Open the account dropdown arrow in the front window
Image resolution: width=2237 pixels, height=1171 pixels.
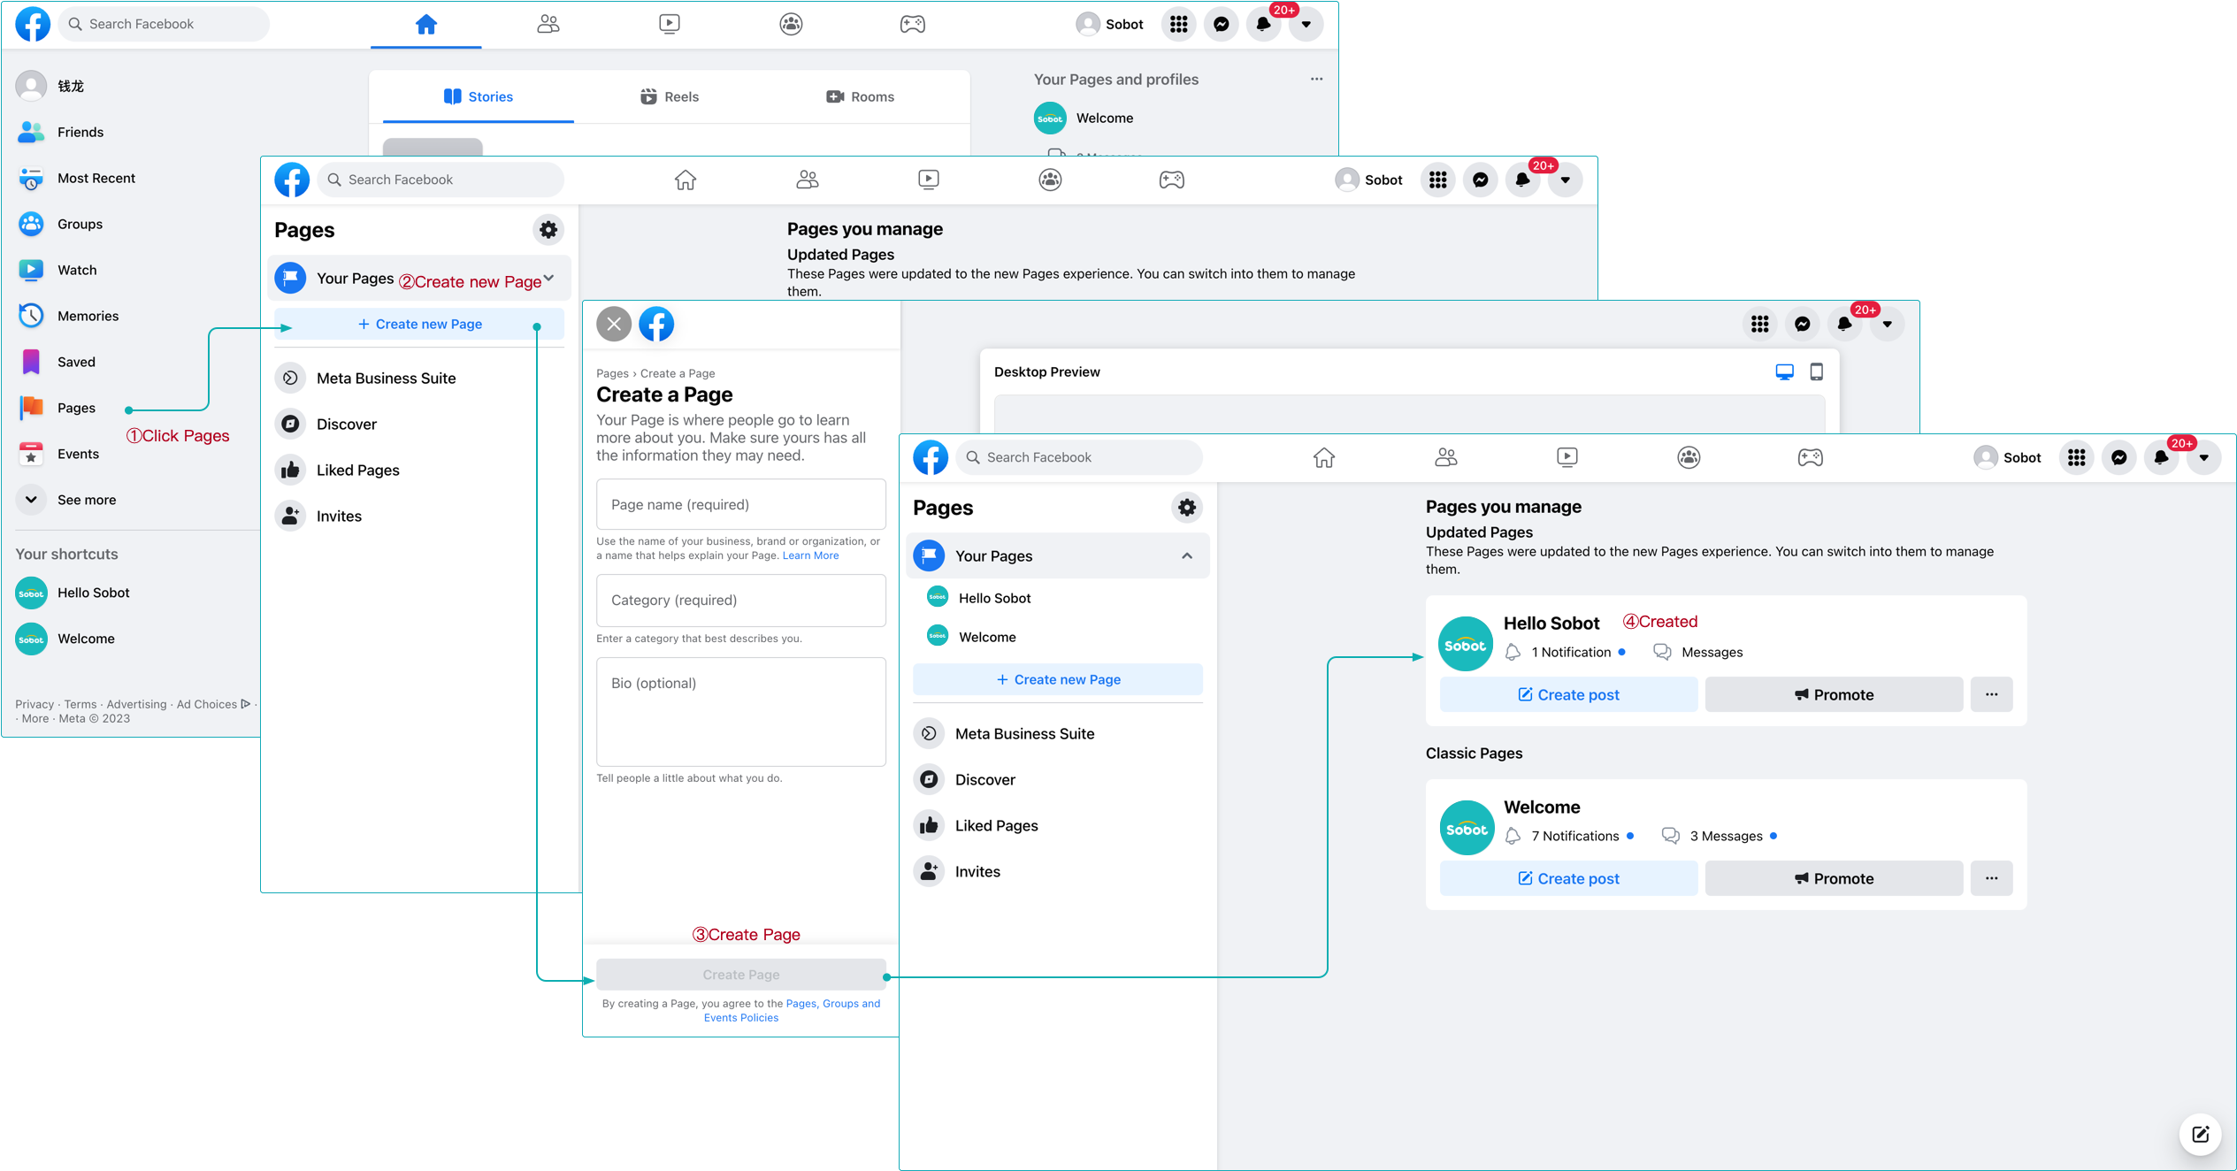pyautogui.click(x=2203, y=457)
